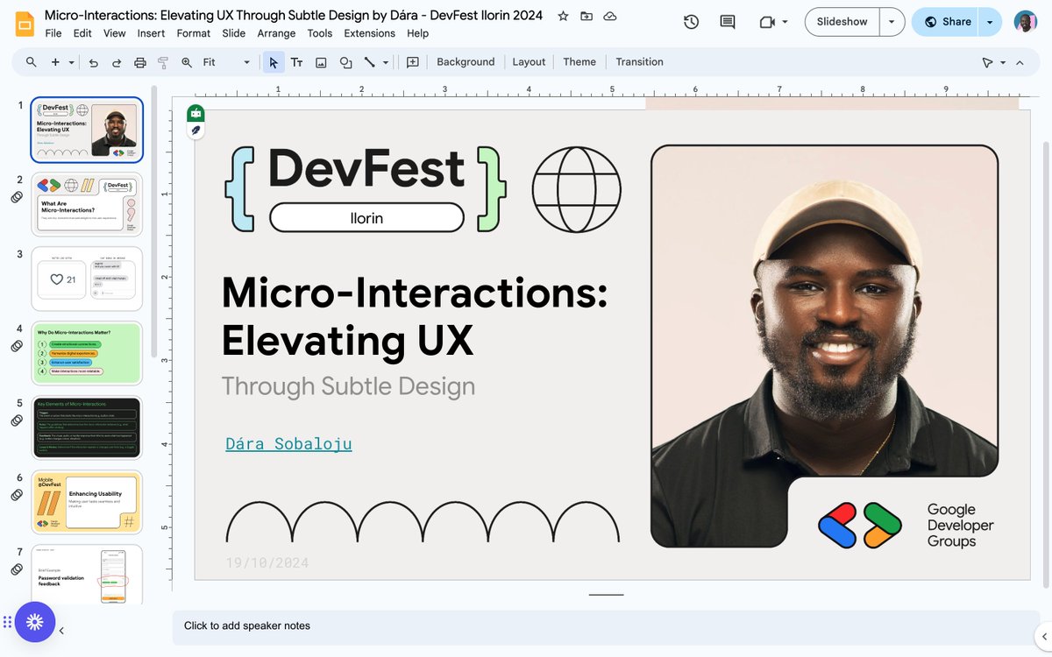Click the Print icon
This screenshot has height=657, width=1052.
(139, 62)
